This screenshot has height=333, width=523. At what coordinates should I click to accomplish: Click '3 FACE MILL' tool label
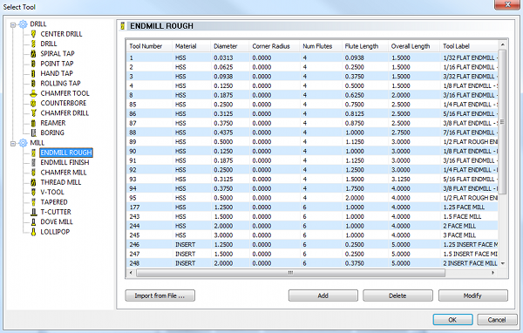[459, 235]
